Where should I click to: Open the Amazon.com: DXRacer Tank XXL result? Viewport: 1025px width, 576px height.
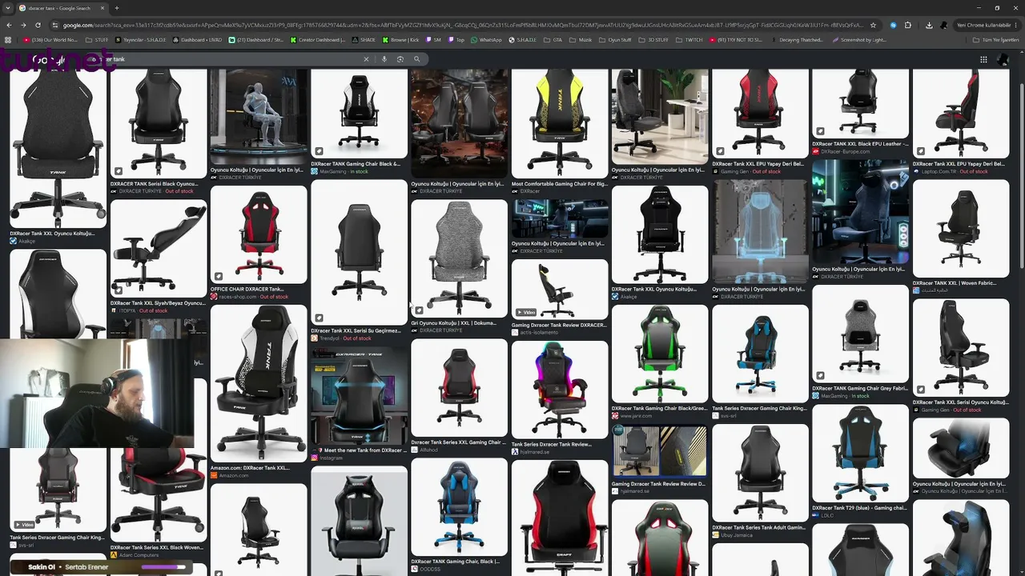(250, 468)
